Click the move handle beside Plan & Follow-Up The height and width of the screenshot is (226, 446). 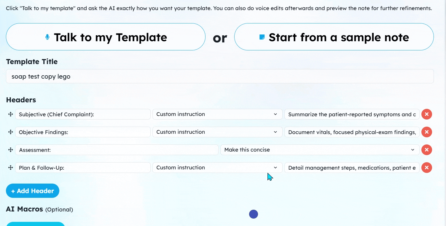point(10,168)
